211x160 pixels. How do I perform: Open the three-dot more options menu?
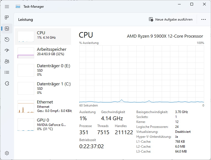pyautogui.click(x=204, y=19)
